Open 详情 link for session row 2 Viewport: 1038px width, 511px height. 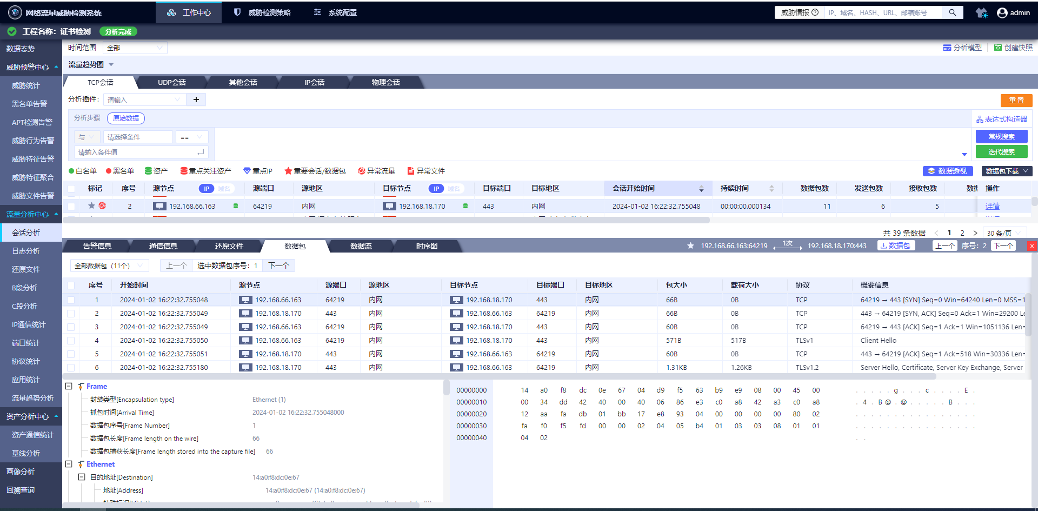[x=993, y=206]
